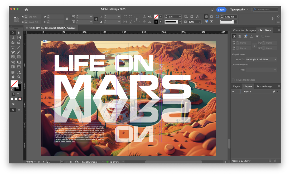Click the Share button
290x175 pixels.
(x=221, y=9)
